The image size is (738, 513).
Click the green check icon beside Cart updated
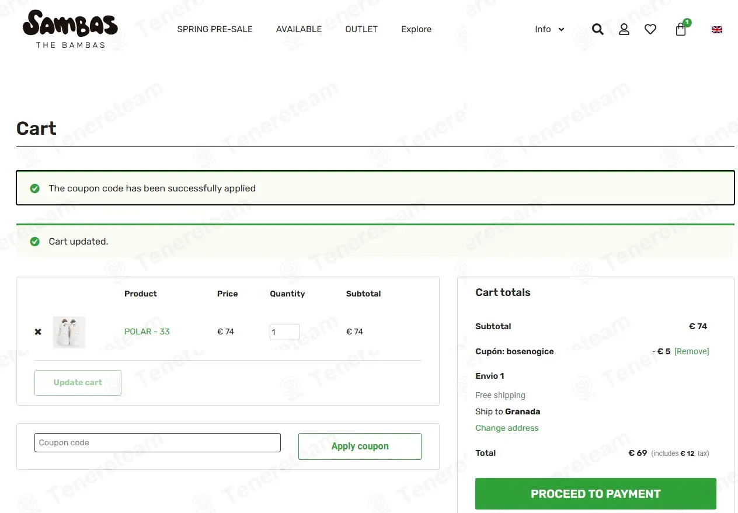(x=35, y=242)
